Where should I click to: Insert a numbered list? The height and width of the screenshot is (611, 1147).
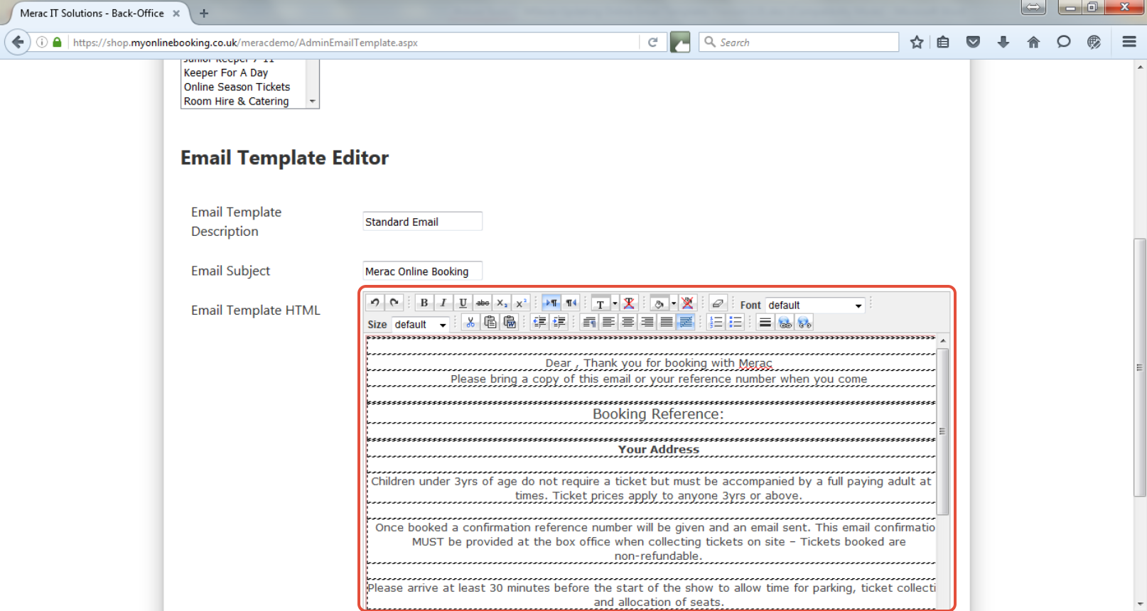pos(716,323)
